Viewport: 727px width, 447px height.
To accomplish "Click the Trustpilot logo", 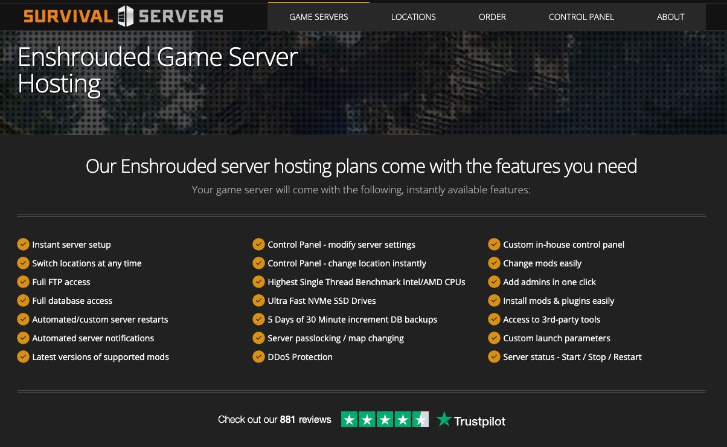I will 471,420.
